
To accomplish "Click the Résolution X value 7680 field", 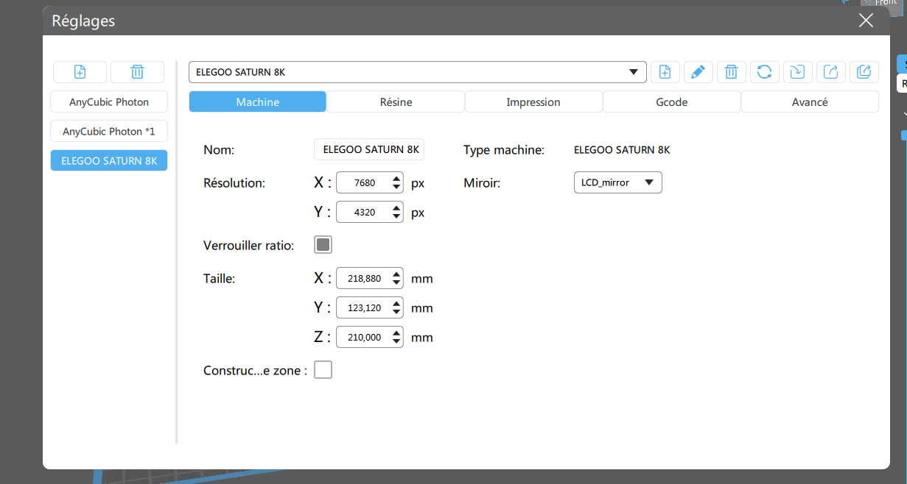I will pos(364,183).
